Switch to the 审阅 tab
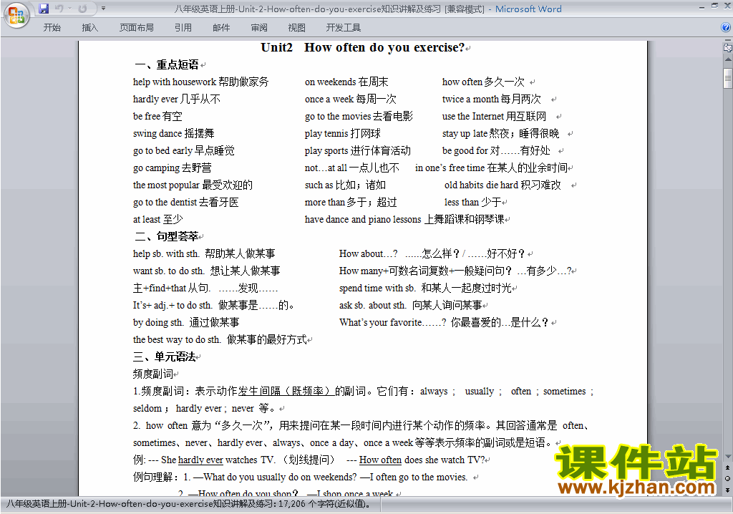The height and width of the screenshot is (514, 733). click(259, 28)
